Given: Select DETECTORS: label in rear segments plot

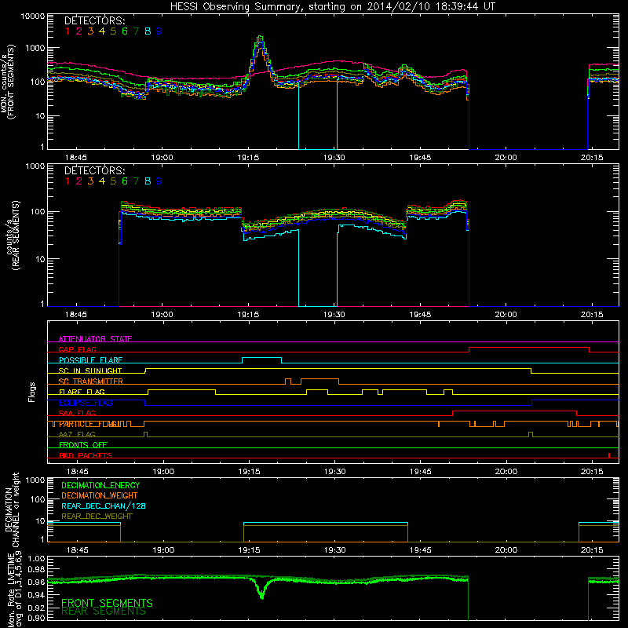Looking at the screenshot, I should click(x=94, y=170).
